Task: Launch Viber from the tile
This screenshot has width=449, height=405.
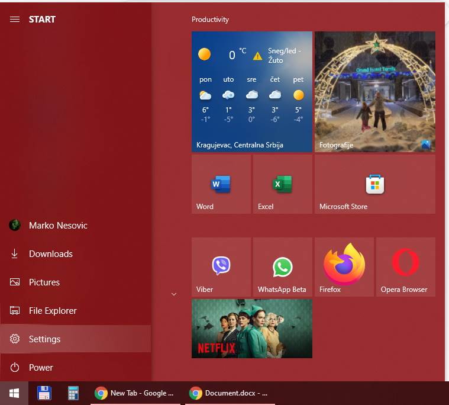Action: coord(221,267)
